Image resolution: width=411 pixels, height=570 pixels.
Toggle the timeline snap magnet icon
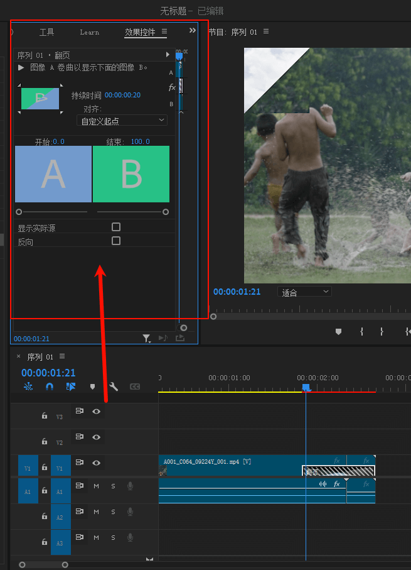pyautogui.click(x=50, y=386)
